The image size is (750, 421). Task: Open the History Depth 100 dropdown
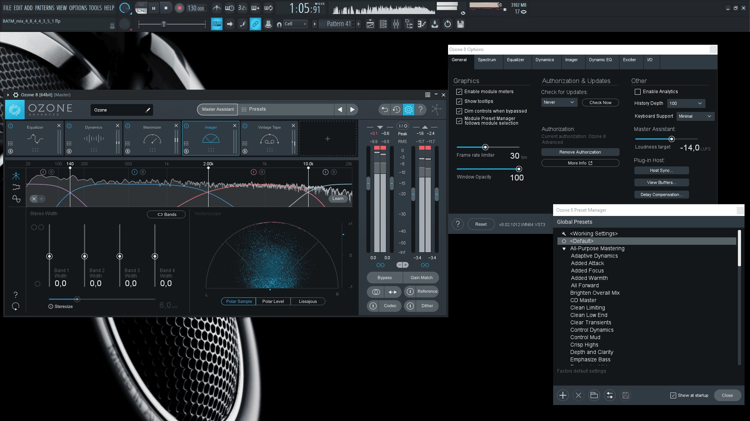coord(686,103)
